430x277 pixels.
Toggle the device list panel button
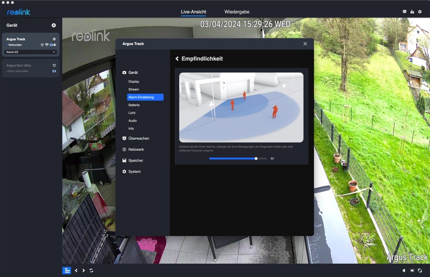click(67, 270)
